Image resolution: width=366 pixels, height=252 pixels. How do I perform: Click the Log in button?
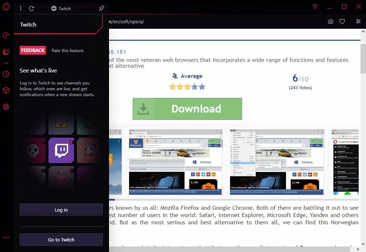point(61,210)
